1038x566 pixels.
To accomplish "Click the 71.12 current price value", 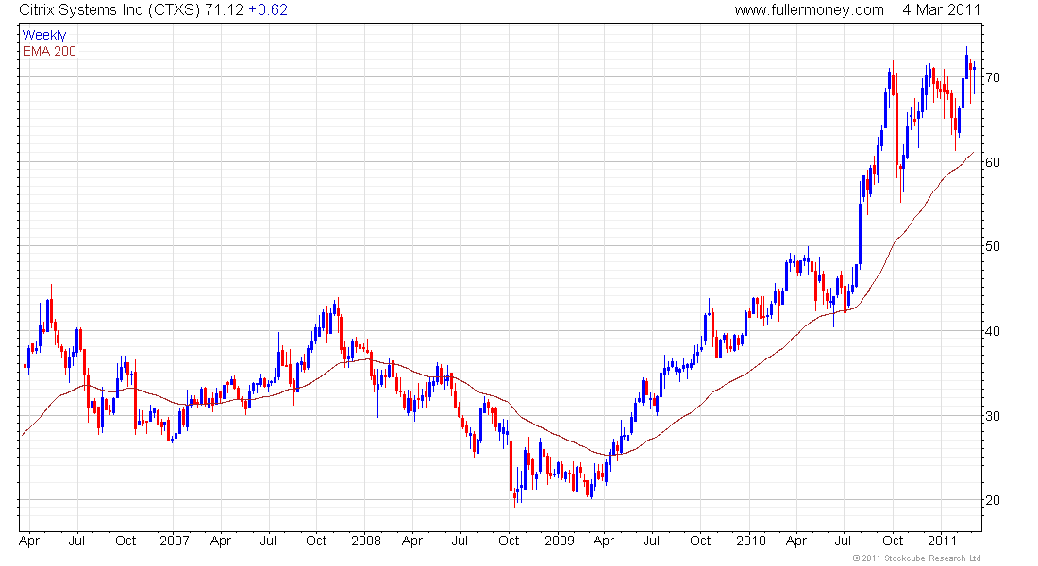I will (224, 10).
